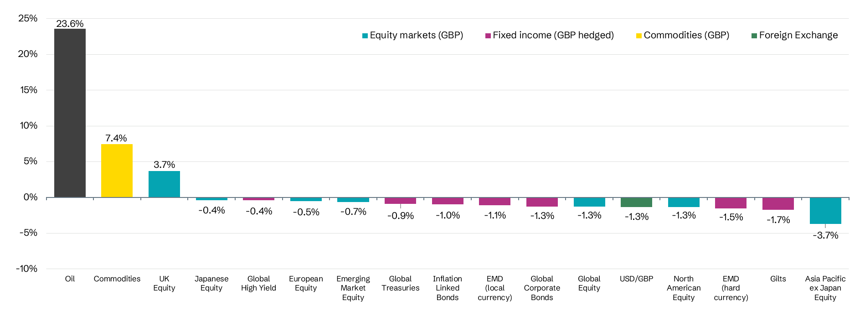Viewport: 865px width, 327px height.
Task: Click the -1.1% data label
Action: click(x=495, y=215)
